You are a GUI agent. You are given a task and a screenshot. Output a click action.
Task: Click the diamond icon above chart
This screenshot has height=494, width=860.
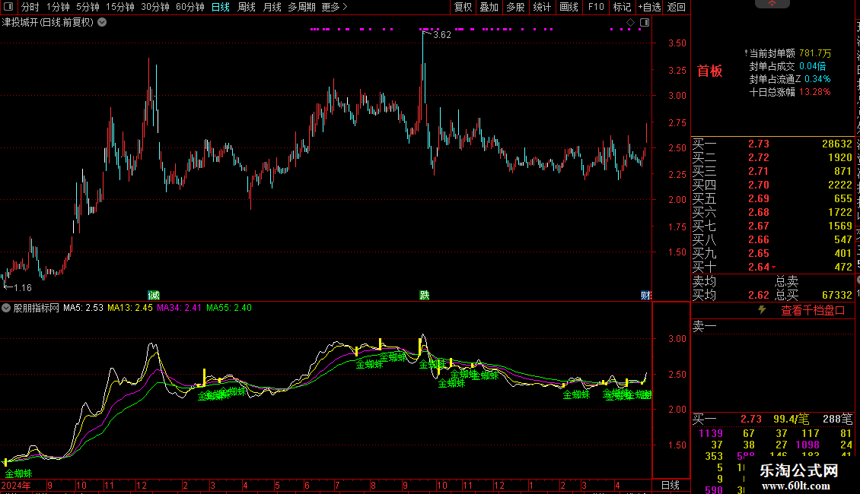(x=630, y=23)
